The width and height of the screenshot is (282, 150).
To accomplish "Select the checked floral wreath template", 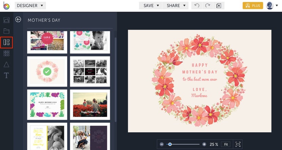I will [47, 72].
